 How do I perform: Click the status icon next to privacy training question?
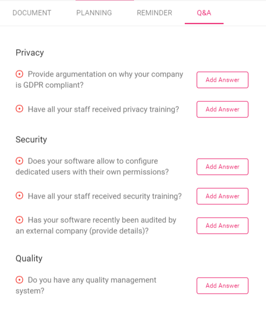[x=20, y=109]
